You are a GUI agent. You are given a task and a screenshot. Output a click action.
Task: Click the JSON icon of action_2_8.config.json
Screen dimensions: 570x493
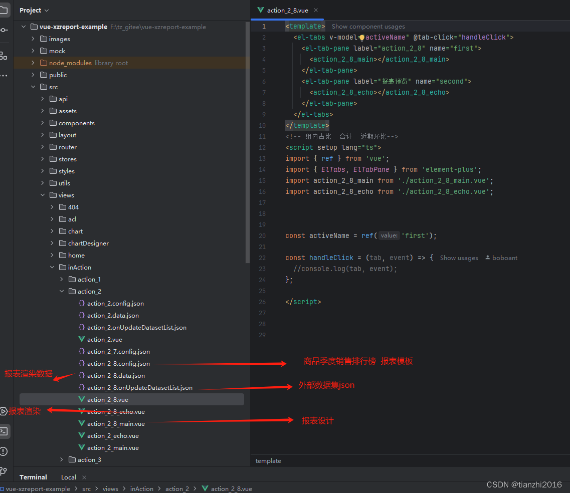(x=82, y=363)
